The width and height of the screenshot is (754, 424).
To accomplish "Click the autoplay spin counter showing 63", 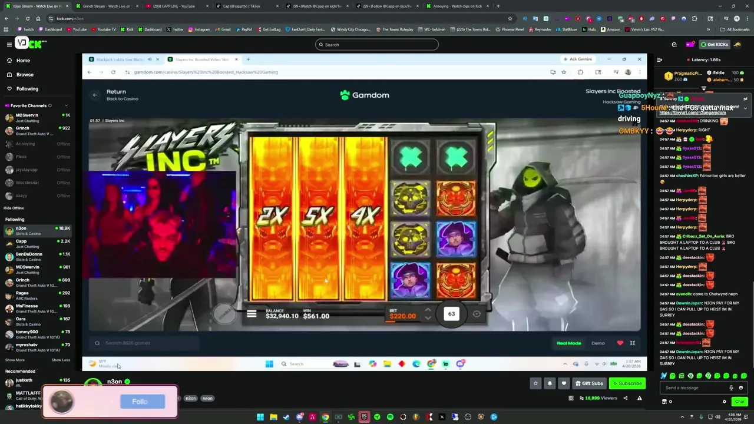I will pyautogui.click(x=451, y=314).
